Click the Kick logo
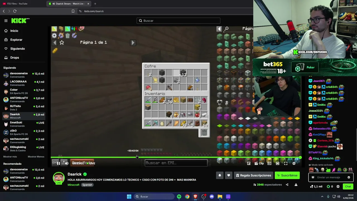 (20, 21)
